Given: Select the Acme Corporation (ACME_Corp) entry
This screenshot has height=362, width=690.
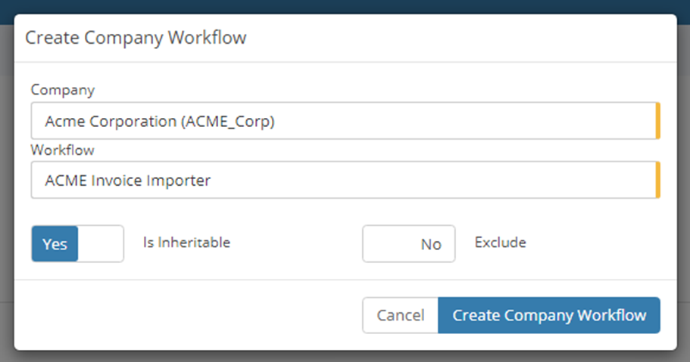Looking at the screenshot, I should pos(160,121).
